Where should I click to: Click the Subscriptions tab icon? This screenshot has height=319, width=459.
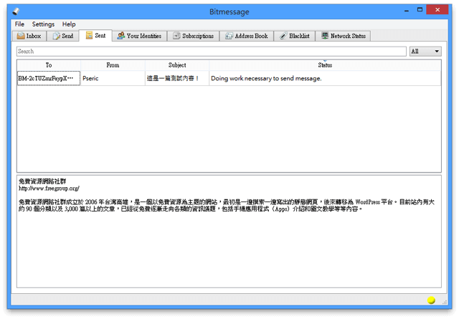[176, 36]
